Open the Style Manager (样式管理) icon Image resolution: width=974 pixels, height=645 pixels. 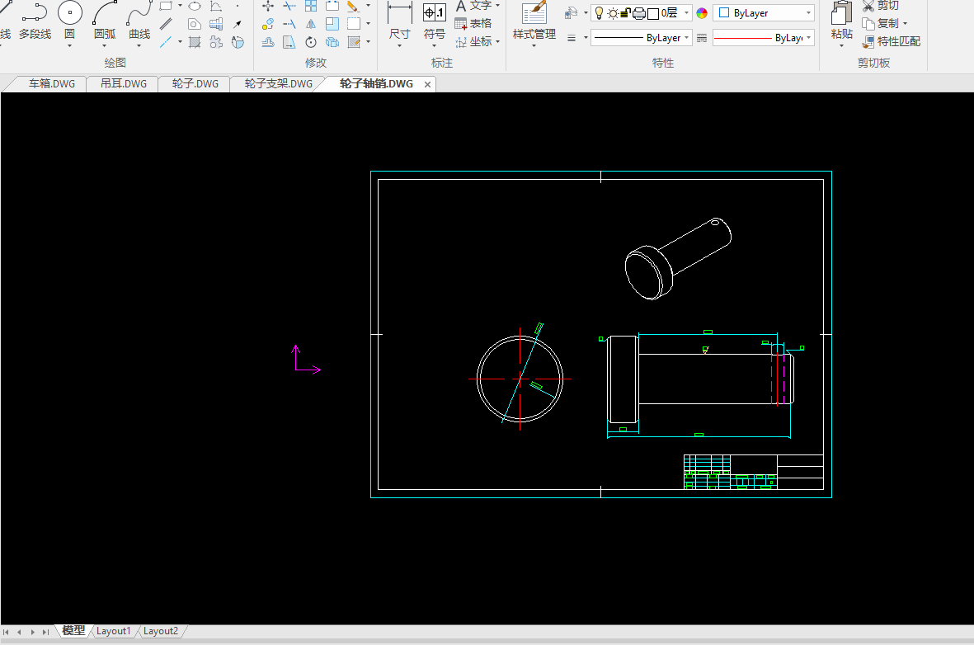tap(534, 13)
